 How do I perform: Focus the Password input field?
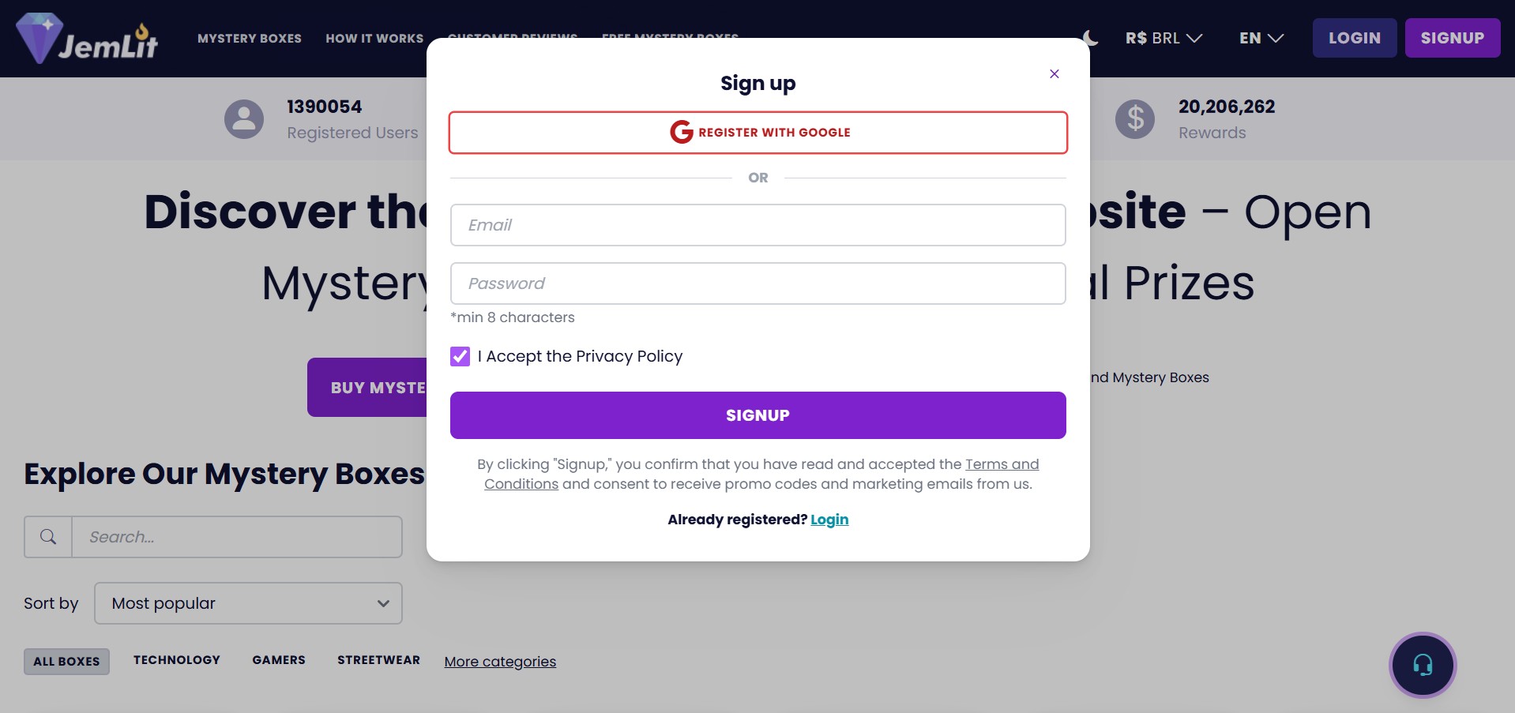[x=757, y=283]
